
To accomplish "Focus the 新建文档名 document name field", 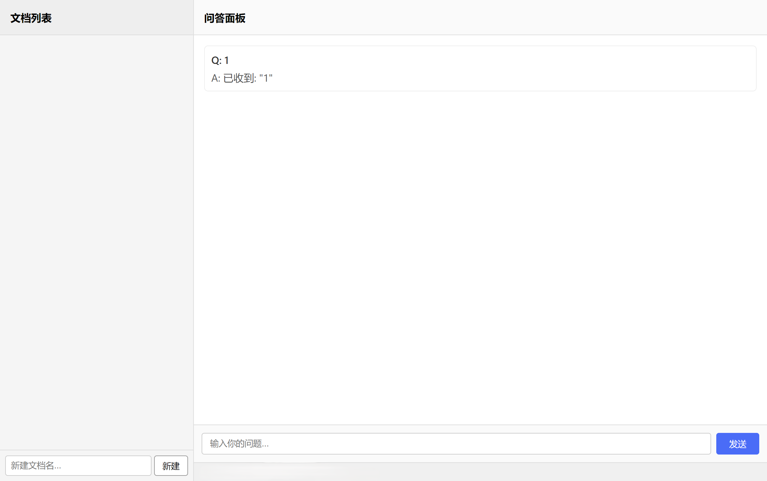I will click(x=78, y=466).
